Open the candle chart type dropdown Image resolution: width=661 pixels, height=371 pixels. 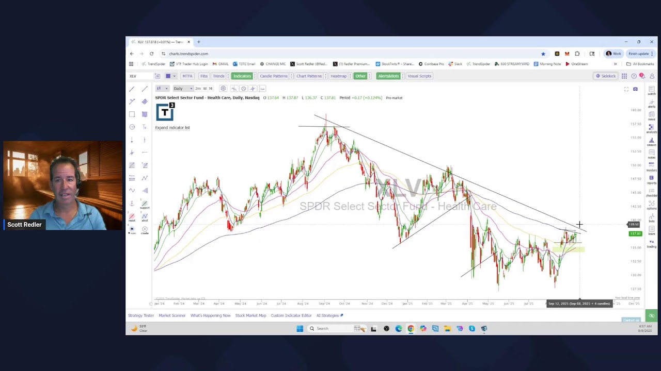[162, 89]
